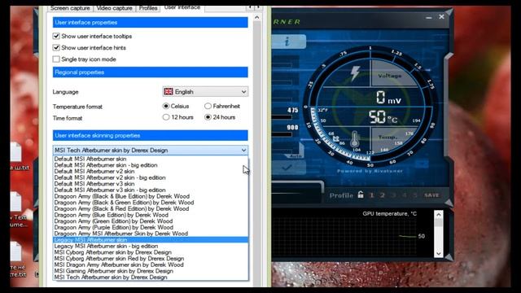Open the Profiles tab
Screen dimensions: 521x293
click(148, 8)
